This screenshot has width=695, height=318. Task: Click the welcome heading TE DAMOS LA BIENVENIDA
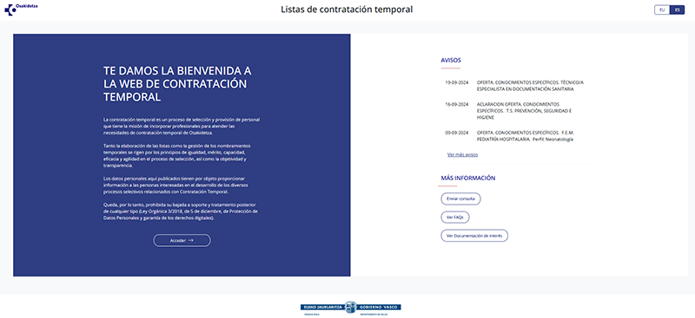click(x=177, y=84)
